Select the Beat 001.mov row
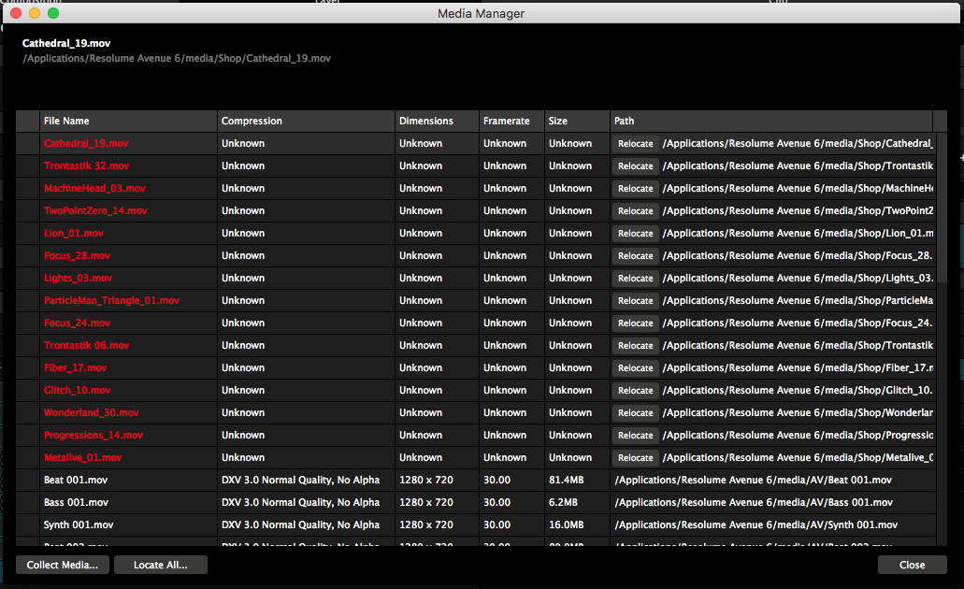The width and height of the screenshot is (964, 589). pos(476,481)
